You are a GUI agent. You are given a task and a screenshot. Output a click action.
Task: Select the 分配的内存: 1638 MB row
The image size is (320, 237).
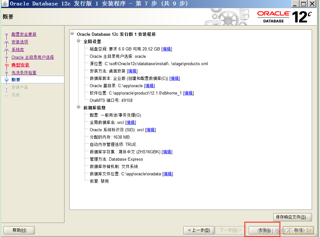click(x=110, y=137)
